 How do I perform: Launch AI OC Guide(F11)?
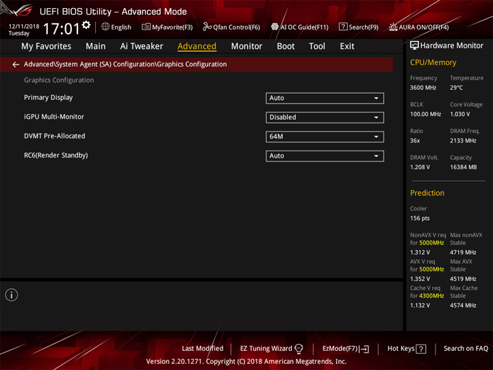pos(300,27)
